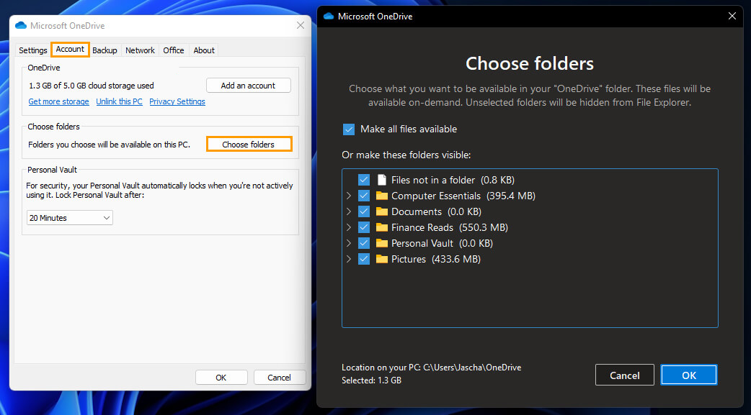Cancel the Choose folders dialog
Image resolution: width=751 pixels, height=415 pixels.
point(625,375)
